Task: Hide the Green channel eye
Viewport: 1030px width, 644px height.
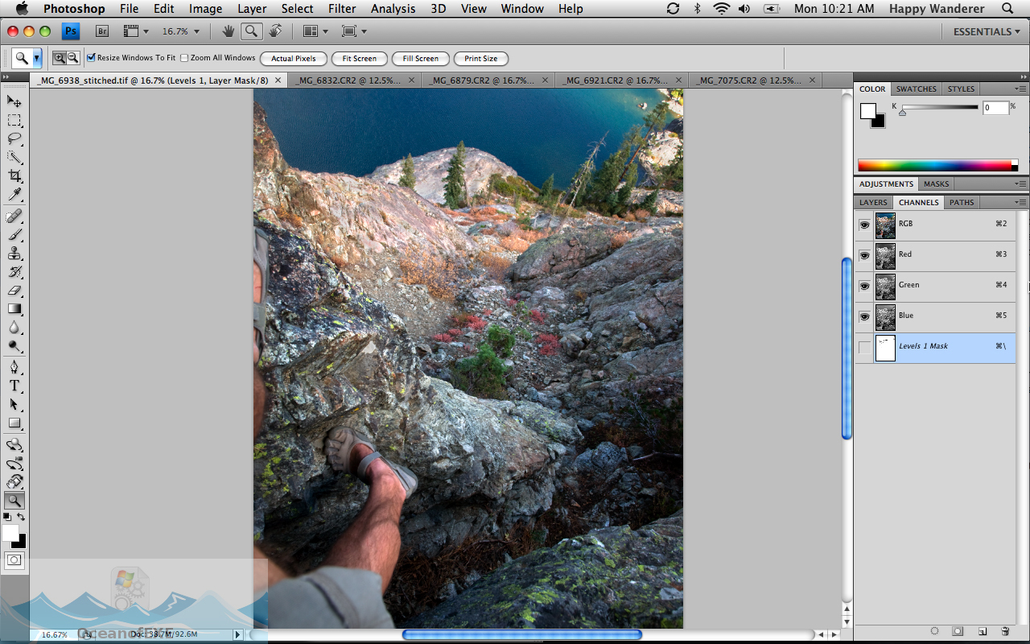Action: 864,286
